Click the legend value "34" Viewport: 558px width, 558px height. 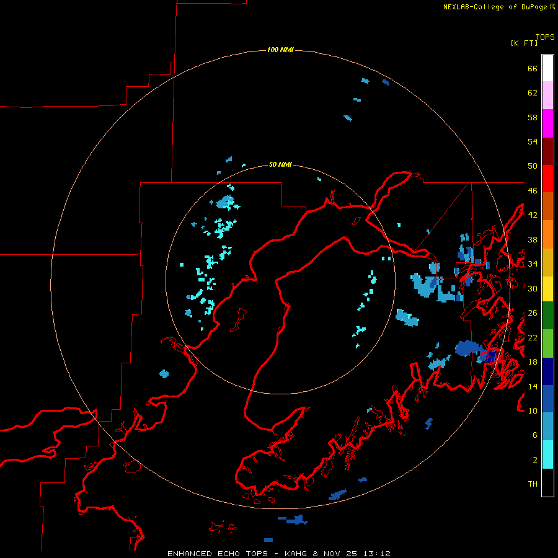click(x=533, y=263)
